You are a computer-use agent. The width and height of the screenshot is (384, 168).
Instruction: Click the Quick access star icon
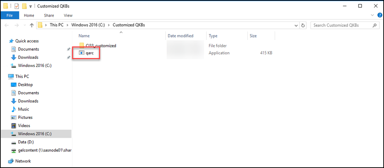point(11,41)
